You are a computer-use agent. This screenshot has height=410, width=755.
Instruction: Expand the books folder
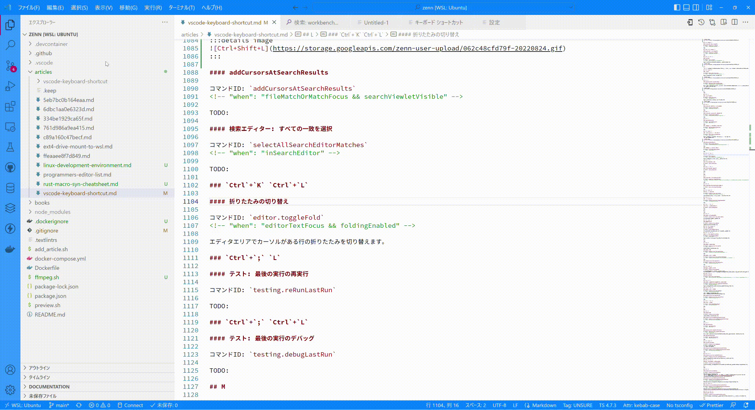42,203
